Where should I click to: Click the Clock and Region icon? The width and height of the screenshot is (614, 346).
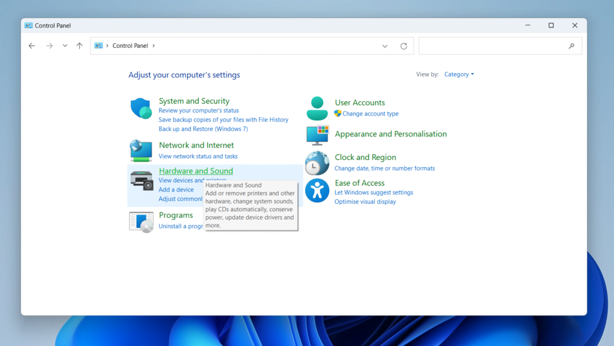tap(317, 163)
